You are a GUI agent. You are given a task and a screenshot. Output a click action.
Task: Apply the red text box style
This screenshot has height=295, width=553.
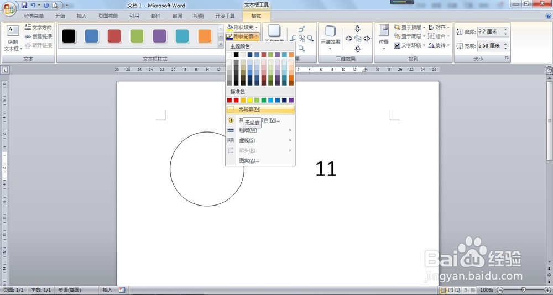[114, 36]
